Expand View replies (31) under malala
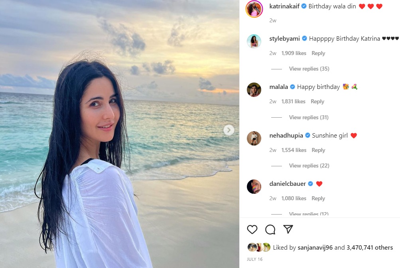This screenshot has width=400, height=268. [x=309, y=118]
